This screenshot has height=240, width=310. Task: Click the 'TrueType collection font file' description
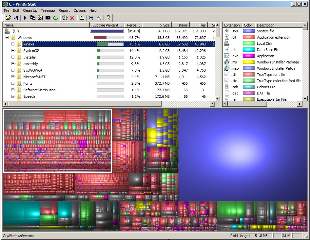point(279,81)
